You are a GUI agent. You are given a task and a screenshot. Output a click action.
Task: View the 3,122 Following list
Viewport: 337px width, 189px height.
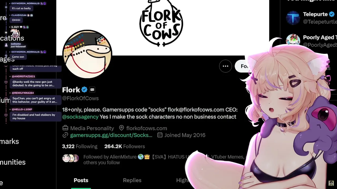pos(80,146)
